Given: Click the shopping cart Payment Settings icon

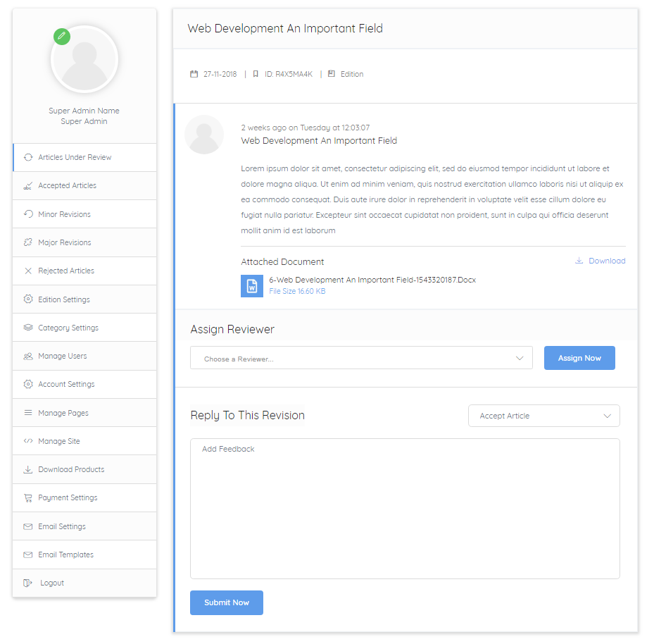Looking at the screenshot, I should pos(28,498).
